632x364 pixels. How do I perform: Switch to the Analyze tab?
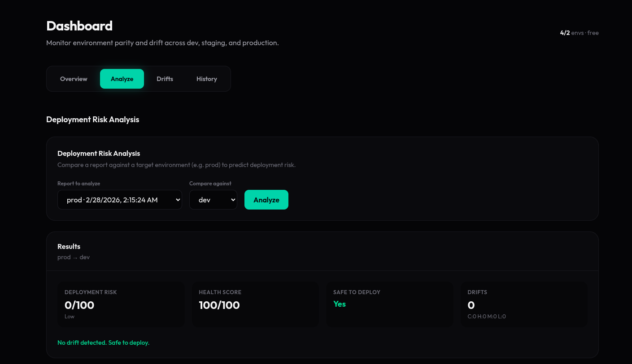[x=122, y=79]
